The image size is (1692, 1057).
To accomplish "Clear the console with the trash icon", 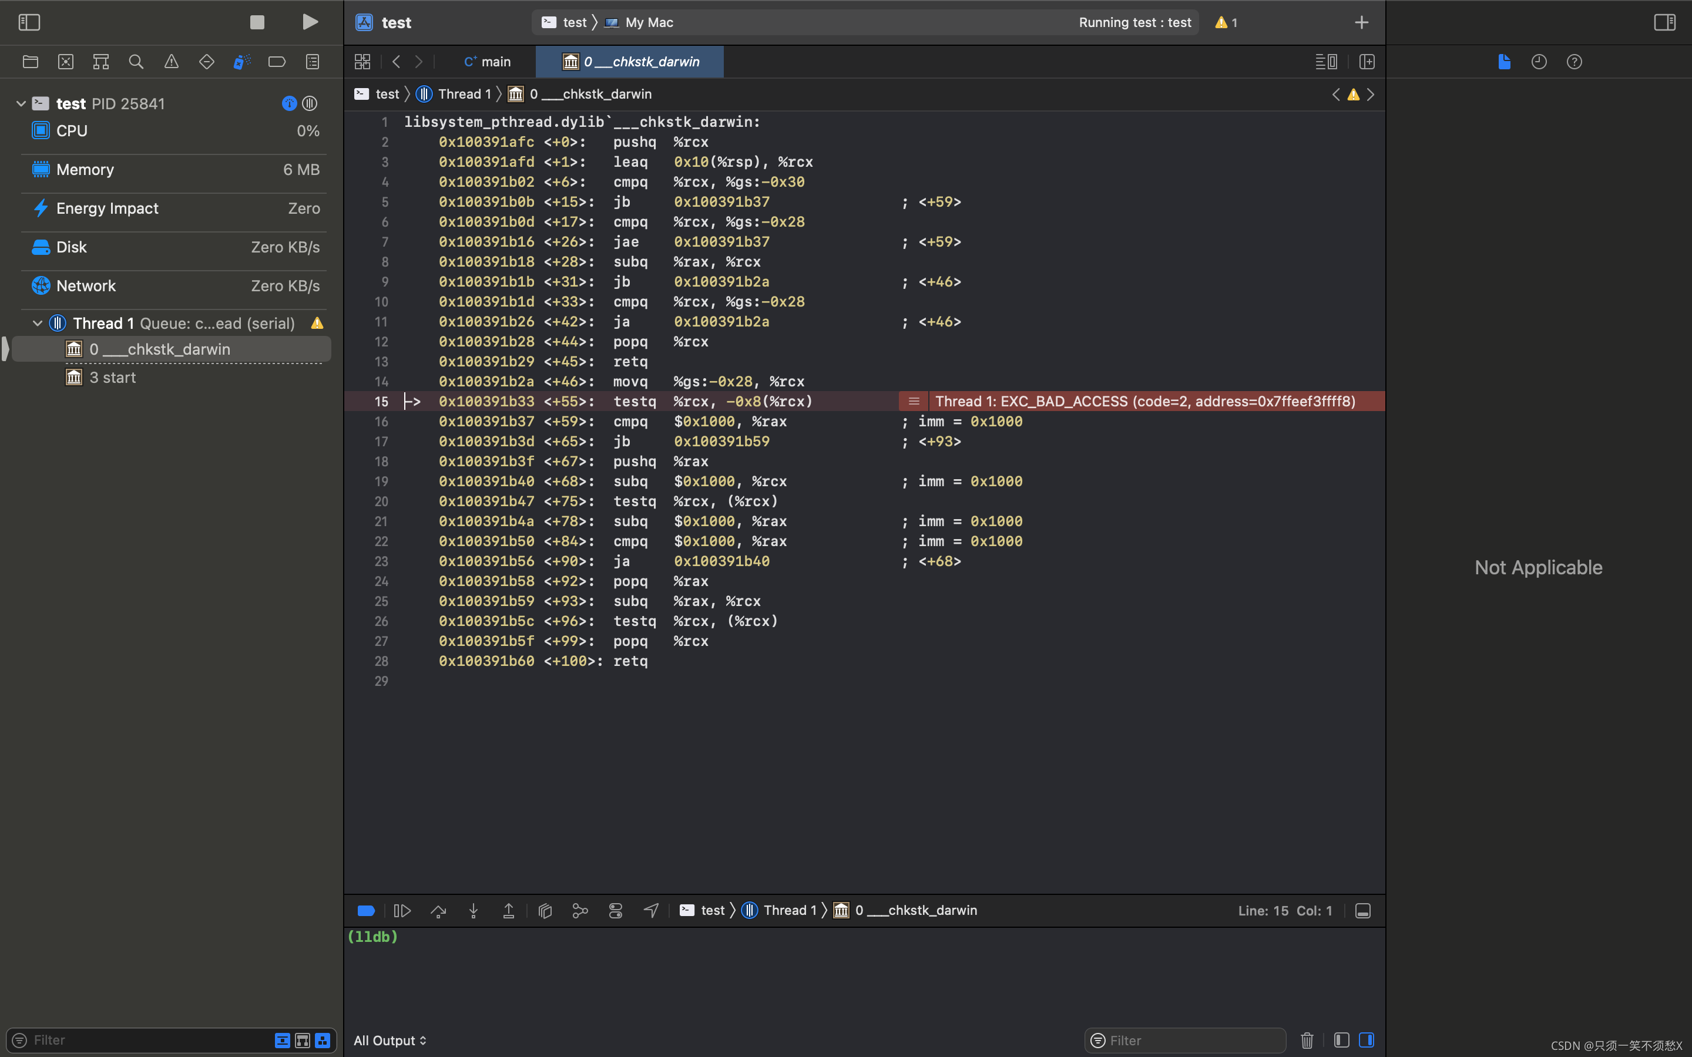I will pyautogui.click(x=1307, y=1040).
